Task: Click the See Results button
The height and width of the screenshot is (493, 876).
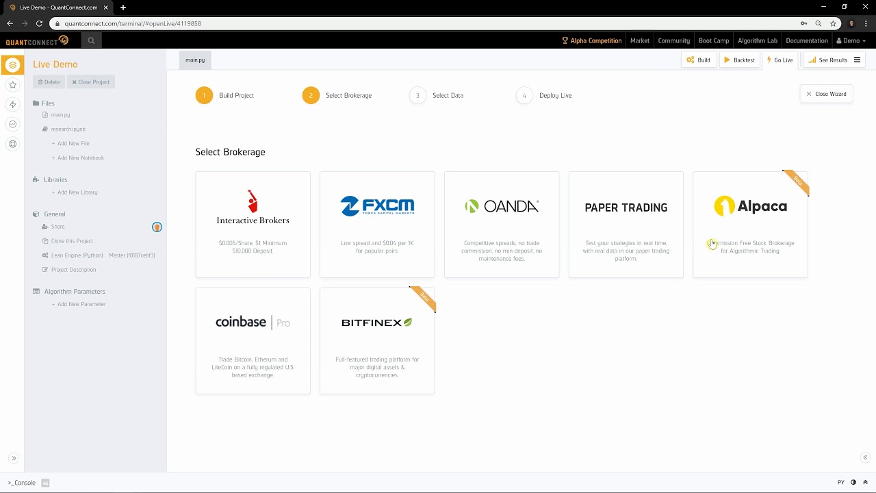Action: coord(827,60)
